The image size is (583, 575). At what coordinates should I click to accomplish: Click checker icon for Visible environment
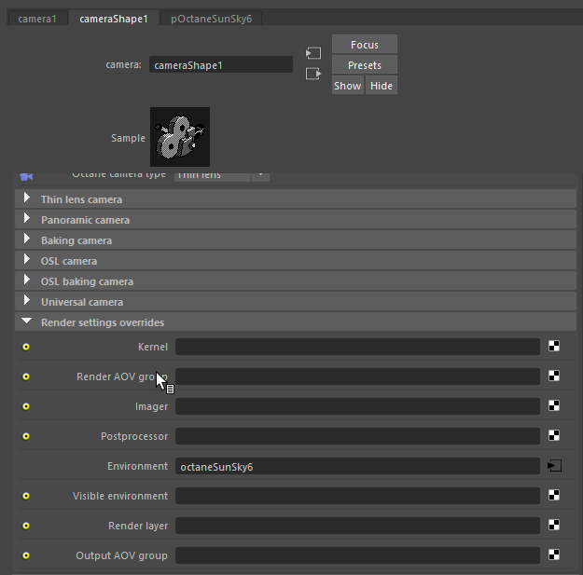click(x=554, y=496)
